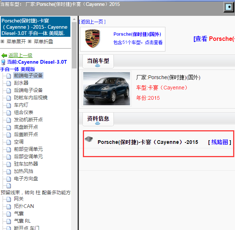The width and height of the screenshot is (235, 230).
Task: Click document icon next to 刮水器
Action: 9,83
